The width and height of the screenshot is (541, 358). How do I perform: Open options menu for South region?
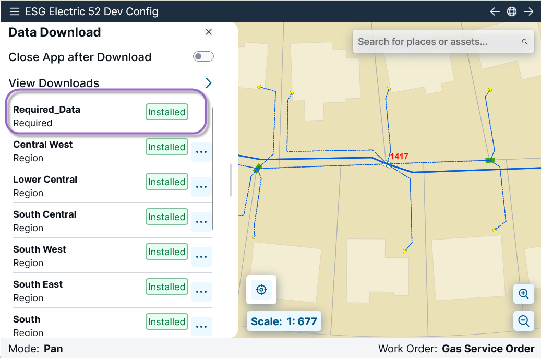[201, 327]
